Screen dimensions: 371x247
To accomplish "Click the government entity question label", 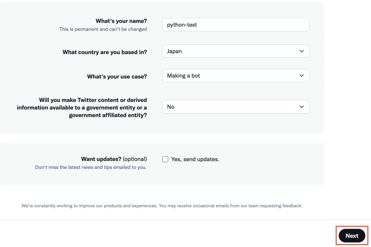I will point(82,108).
